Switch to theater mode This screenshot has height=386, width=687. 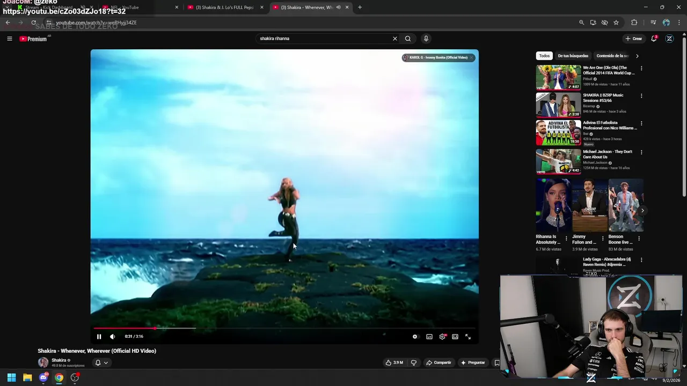pos(455,337)
